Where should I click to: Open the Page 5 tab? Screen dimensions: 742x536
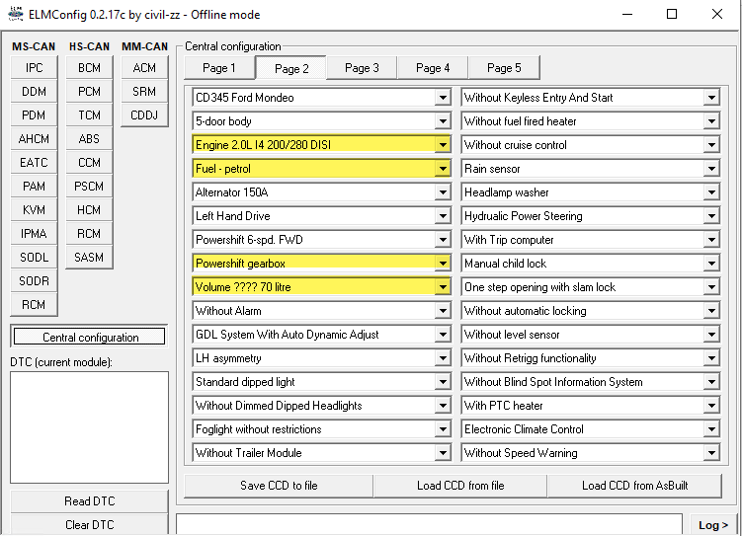pos(504,68)
